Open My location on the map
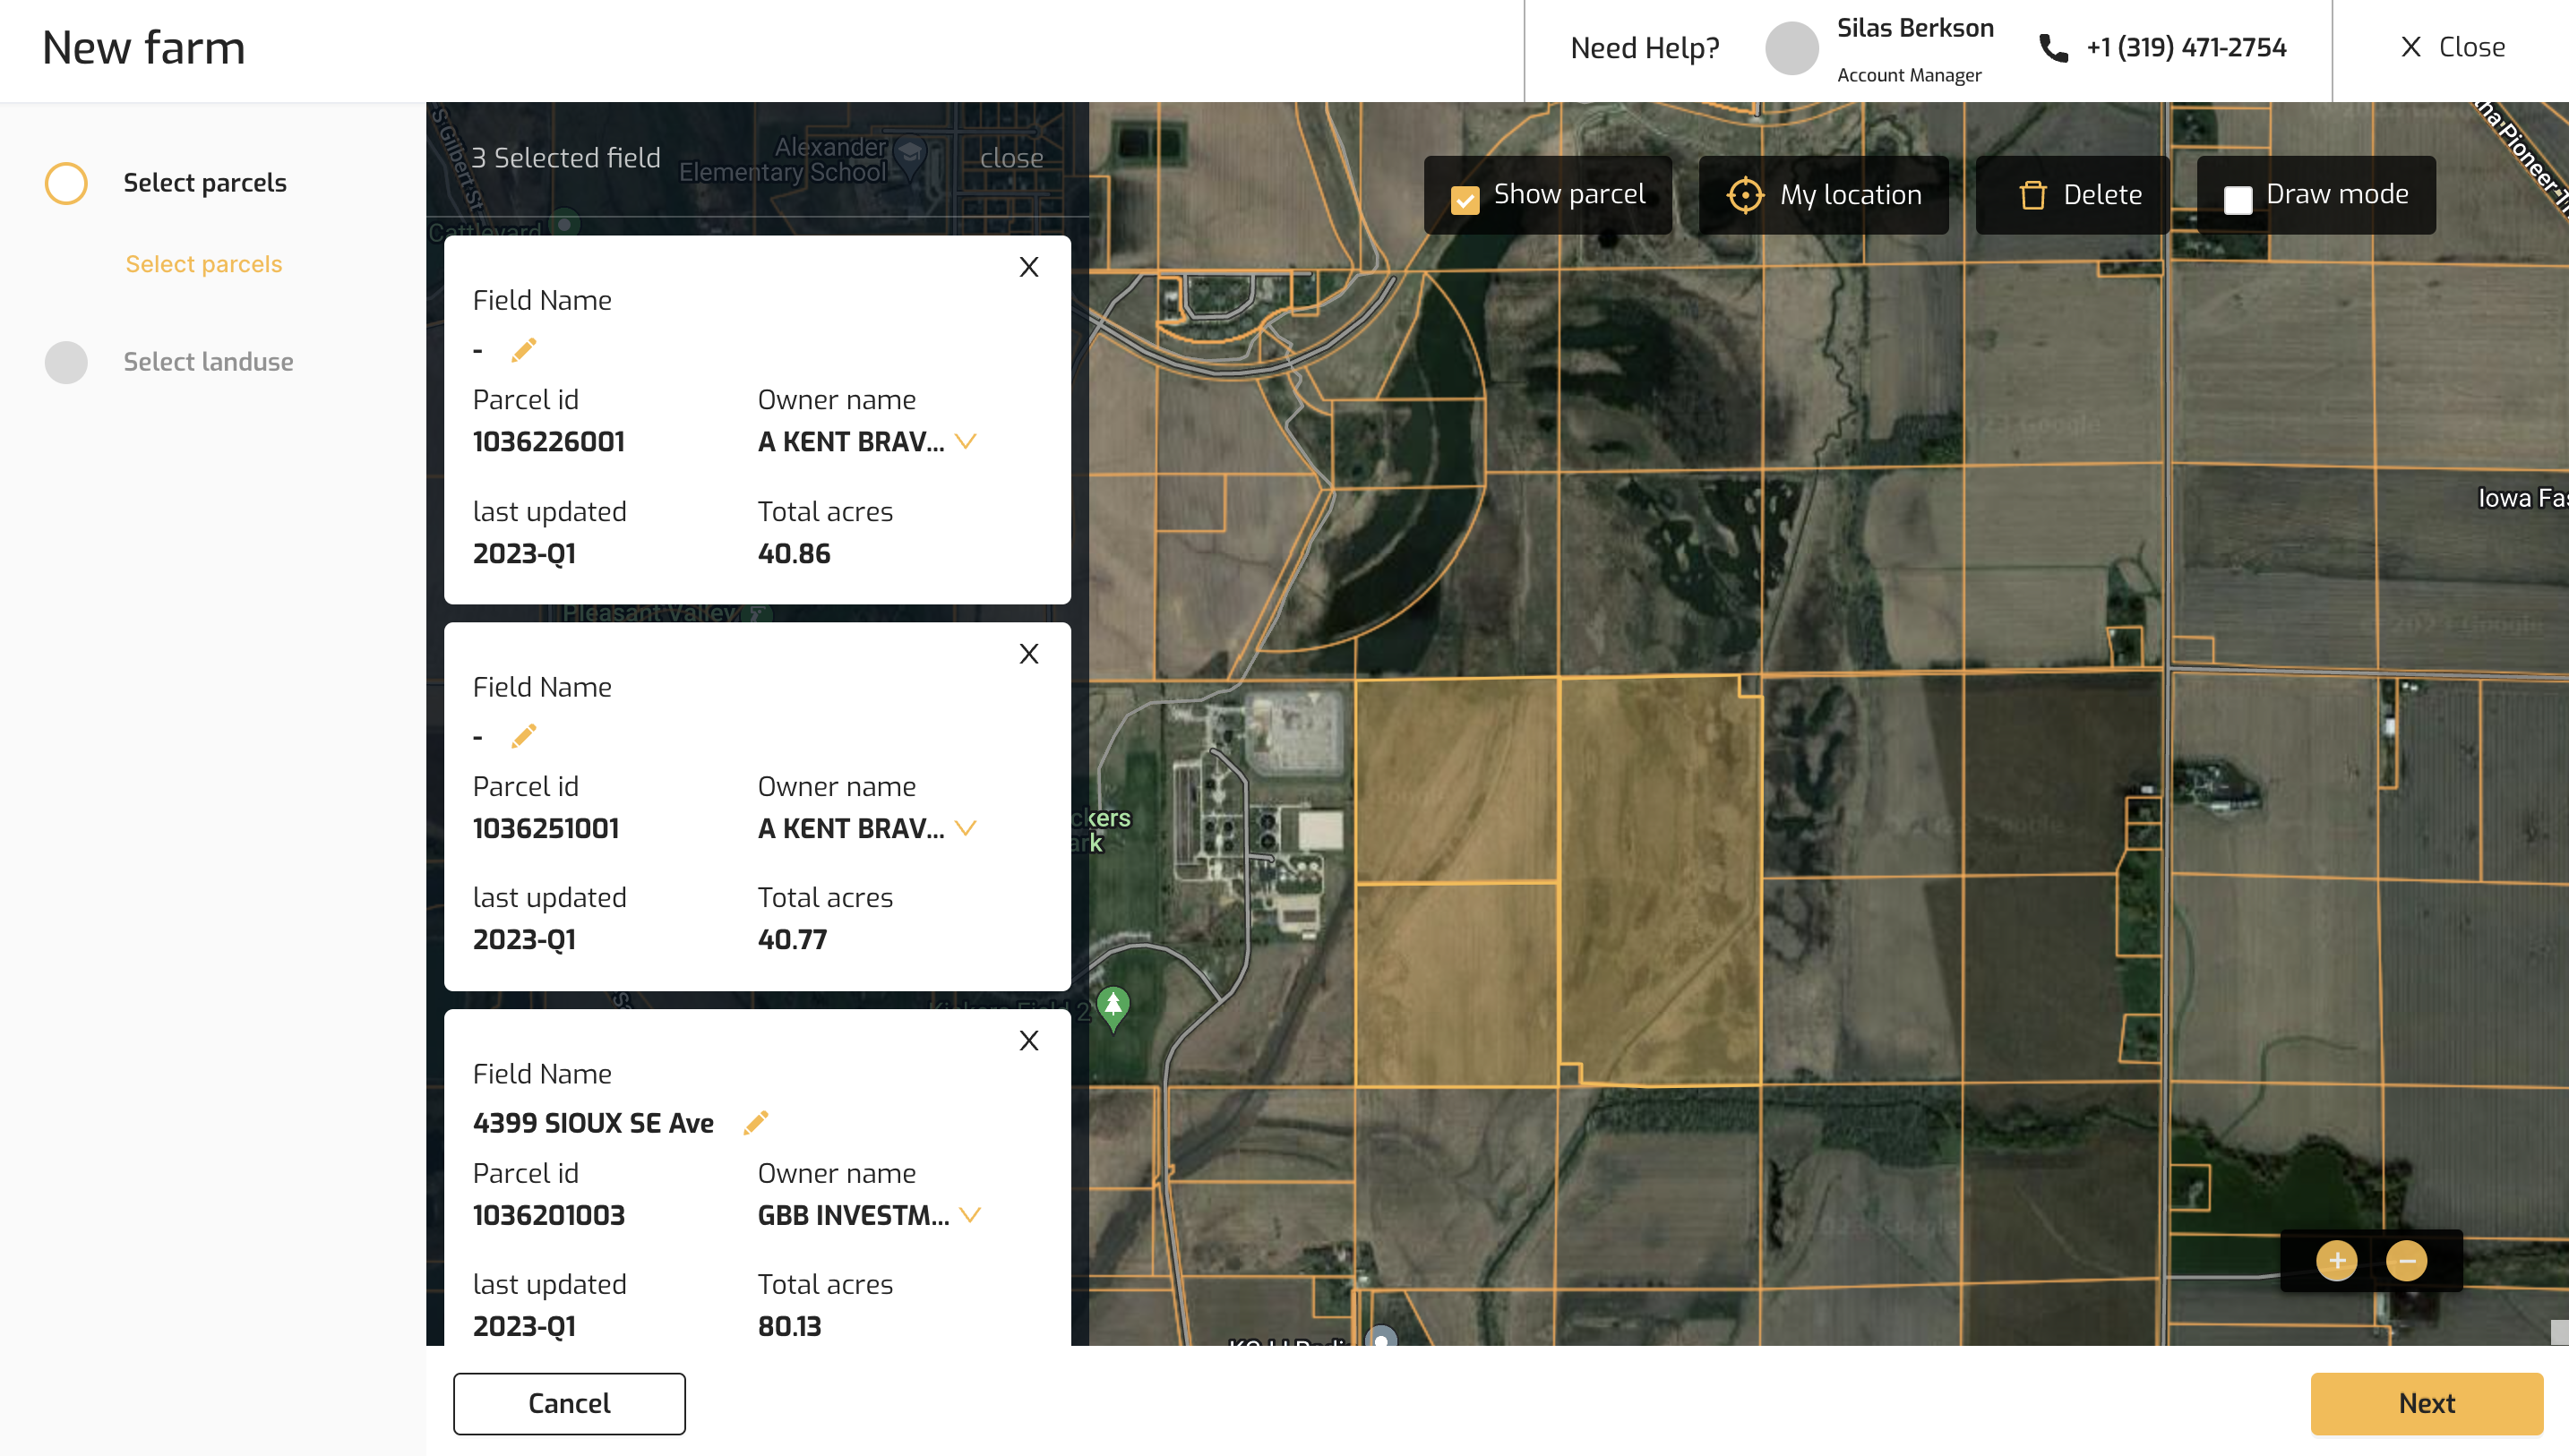 tap(1822, 194)
